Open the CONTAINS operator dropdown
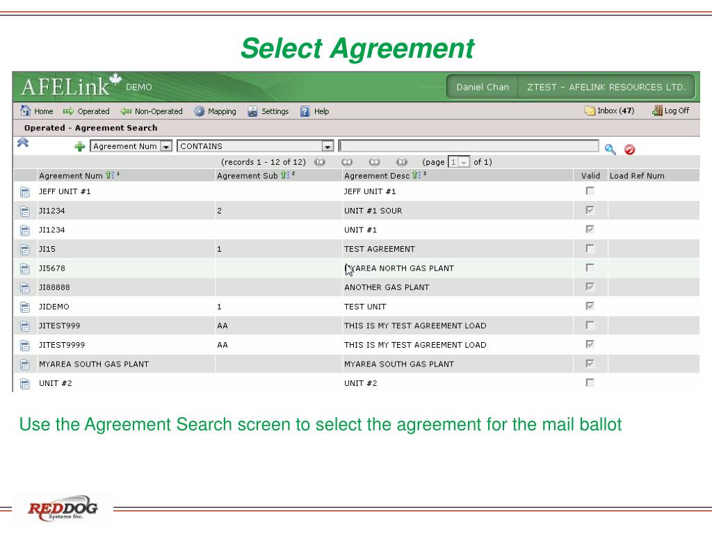This screenshot has width=712, height=534. (x=255, y=146)
